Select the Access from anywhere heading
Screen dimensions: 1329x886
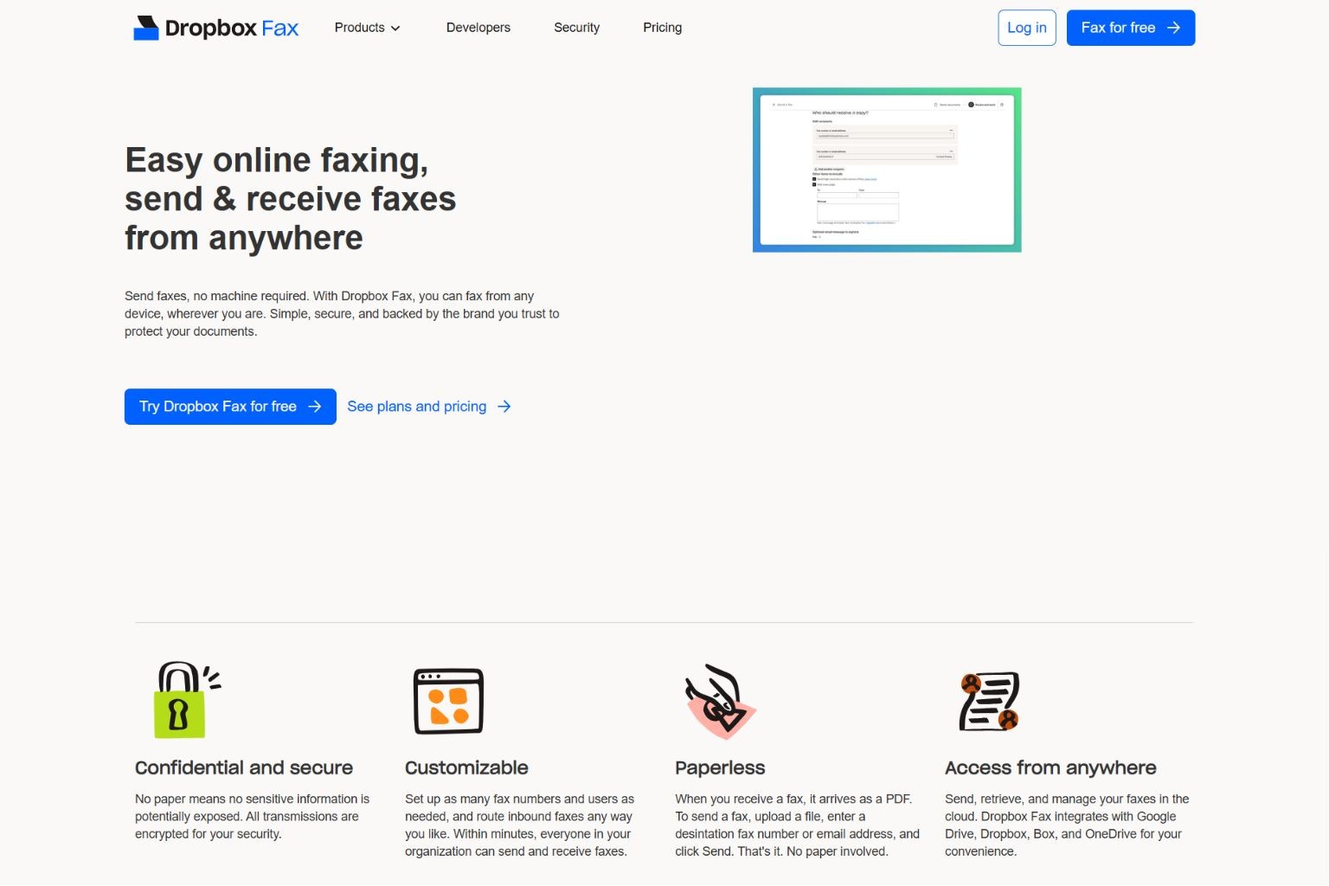[1050, 767]
